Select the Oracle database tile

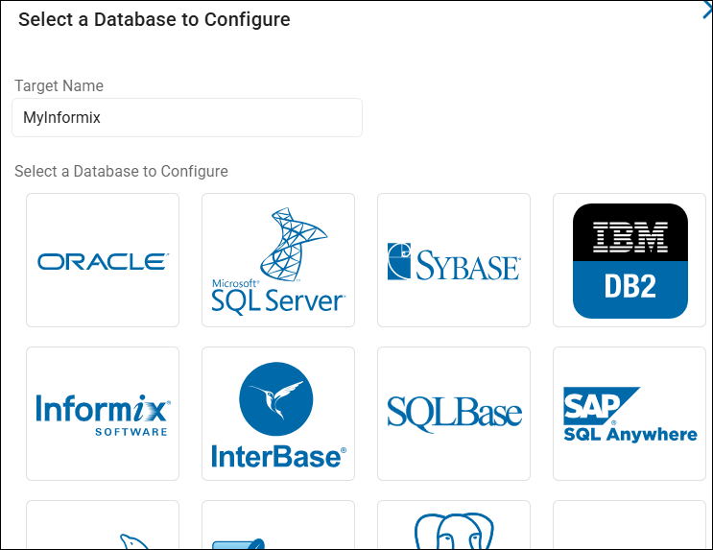(103, 260)
